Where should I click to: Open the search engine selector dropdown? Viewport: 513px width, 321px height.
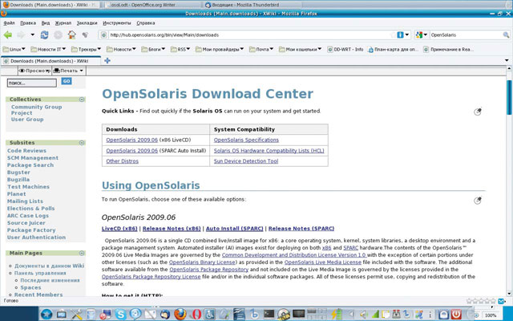click(422, 35)
